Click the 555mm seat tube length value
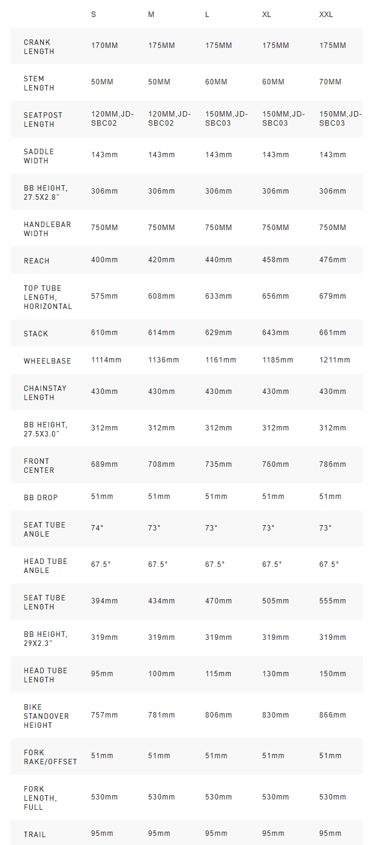The image size is (369, 845). coord(333,601)
